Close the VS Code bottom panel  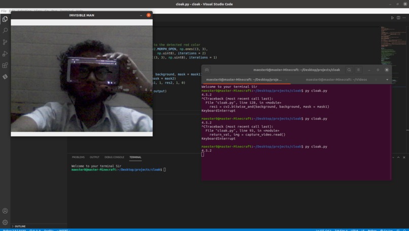[404, 157]
